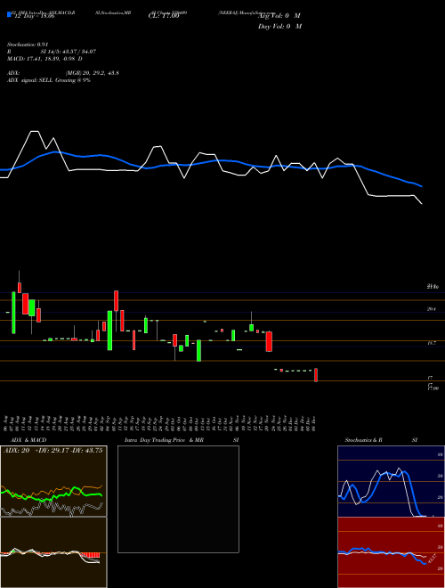Click the 'SI 14/5: 43.57 / 34.07' value
Viewport: 445px width, 588px height.
click(x=69, y=52)
